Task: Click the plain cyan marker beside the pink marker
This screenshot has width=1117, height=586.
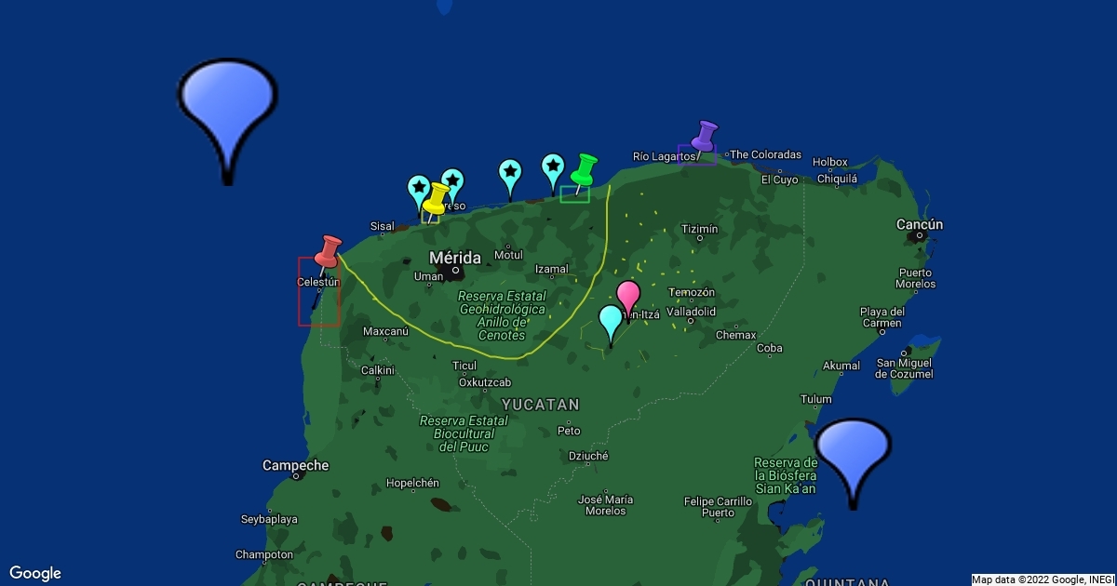Action: click(611, 322)
